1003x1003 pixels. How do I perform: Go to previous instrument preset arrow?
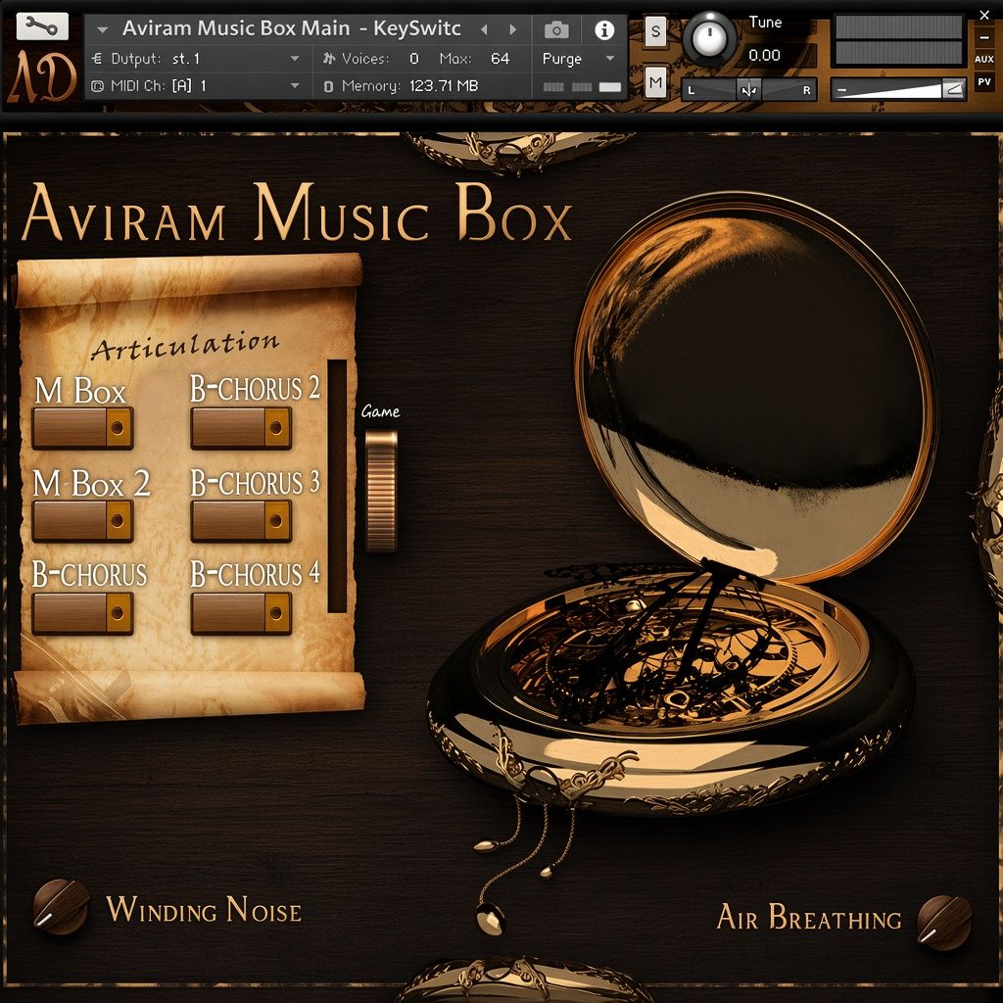click(484, 29)
